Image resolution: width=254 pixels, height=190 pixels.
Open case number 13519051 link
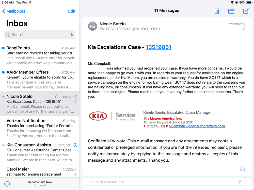click(x=158, y=47)
